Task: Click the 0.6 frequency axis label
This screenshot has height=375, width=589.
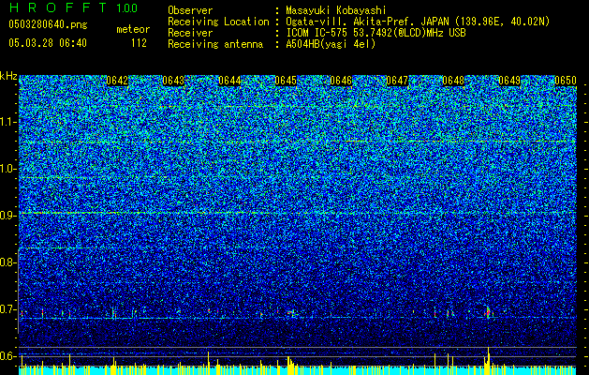Action: tap(7, 356)
